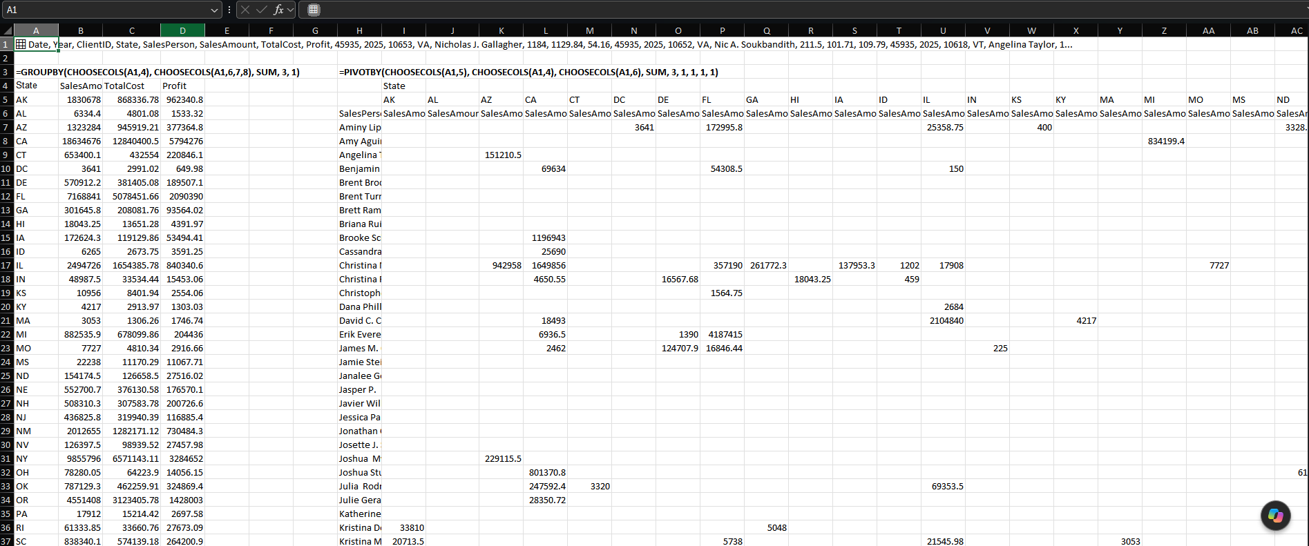The image size is (1309, 546).
Task: Select pivot value 229115.5
Action: [x=501, y=458]
